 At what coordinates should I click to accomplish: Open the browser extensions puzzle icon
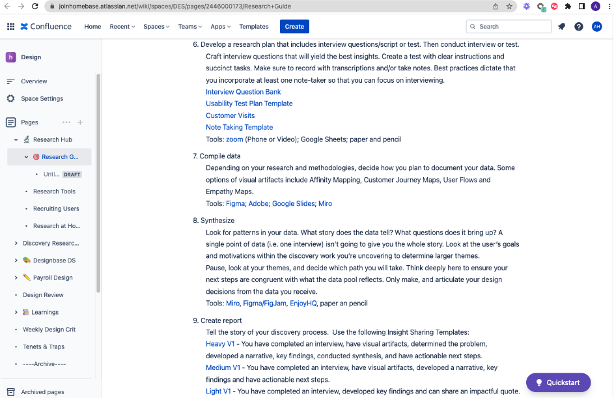tap(568, 7)
